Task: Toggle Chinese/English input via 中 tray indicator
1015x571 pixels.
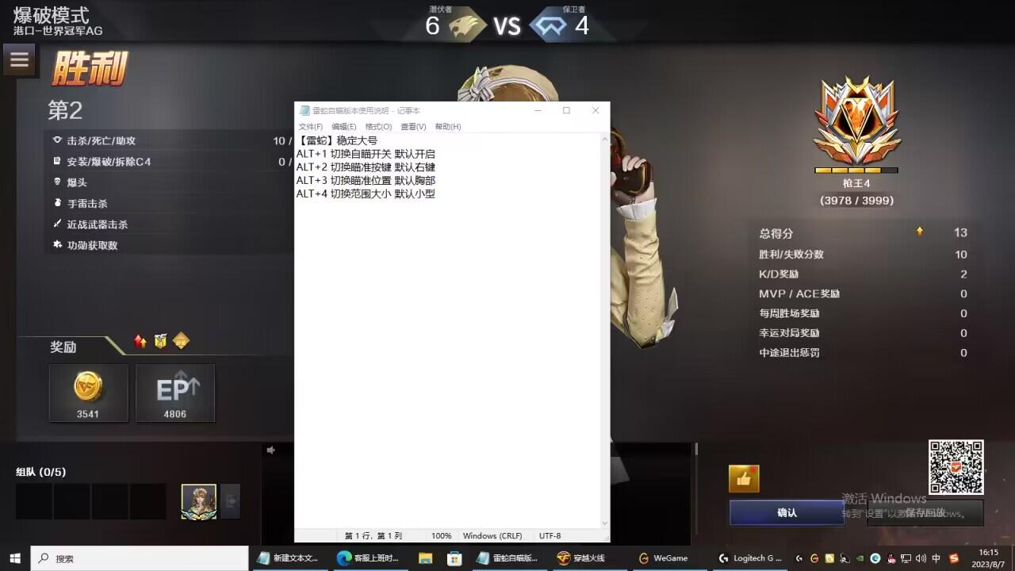Action: pos(936,558)
